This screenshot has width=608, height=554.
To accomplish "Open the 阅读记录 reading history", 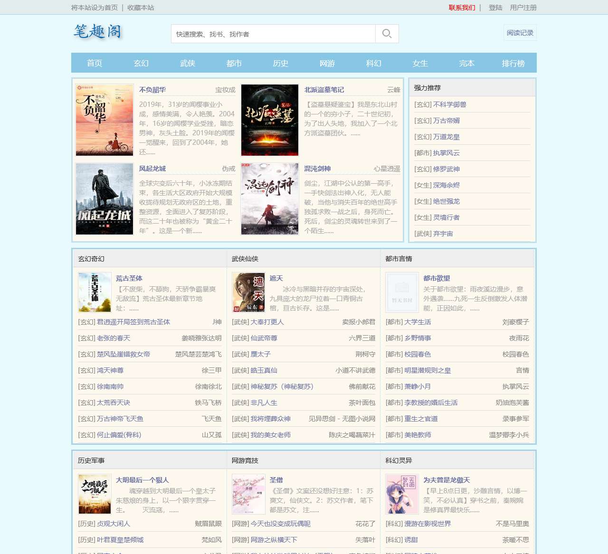I will pyautogui.click(x=520, y=33).
